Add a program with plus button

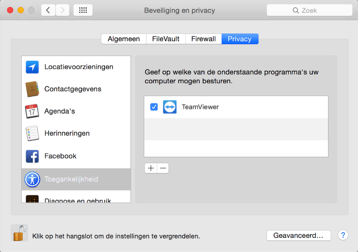[x=151, y=168]
